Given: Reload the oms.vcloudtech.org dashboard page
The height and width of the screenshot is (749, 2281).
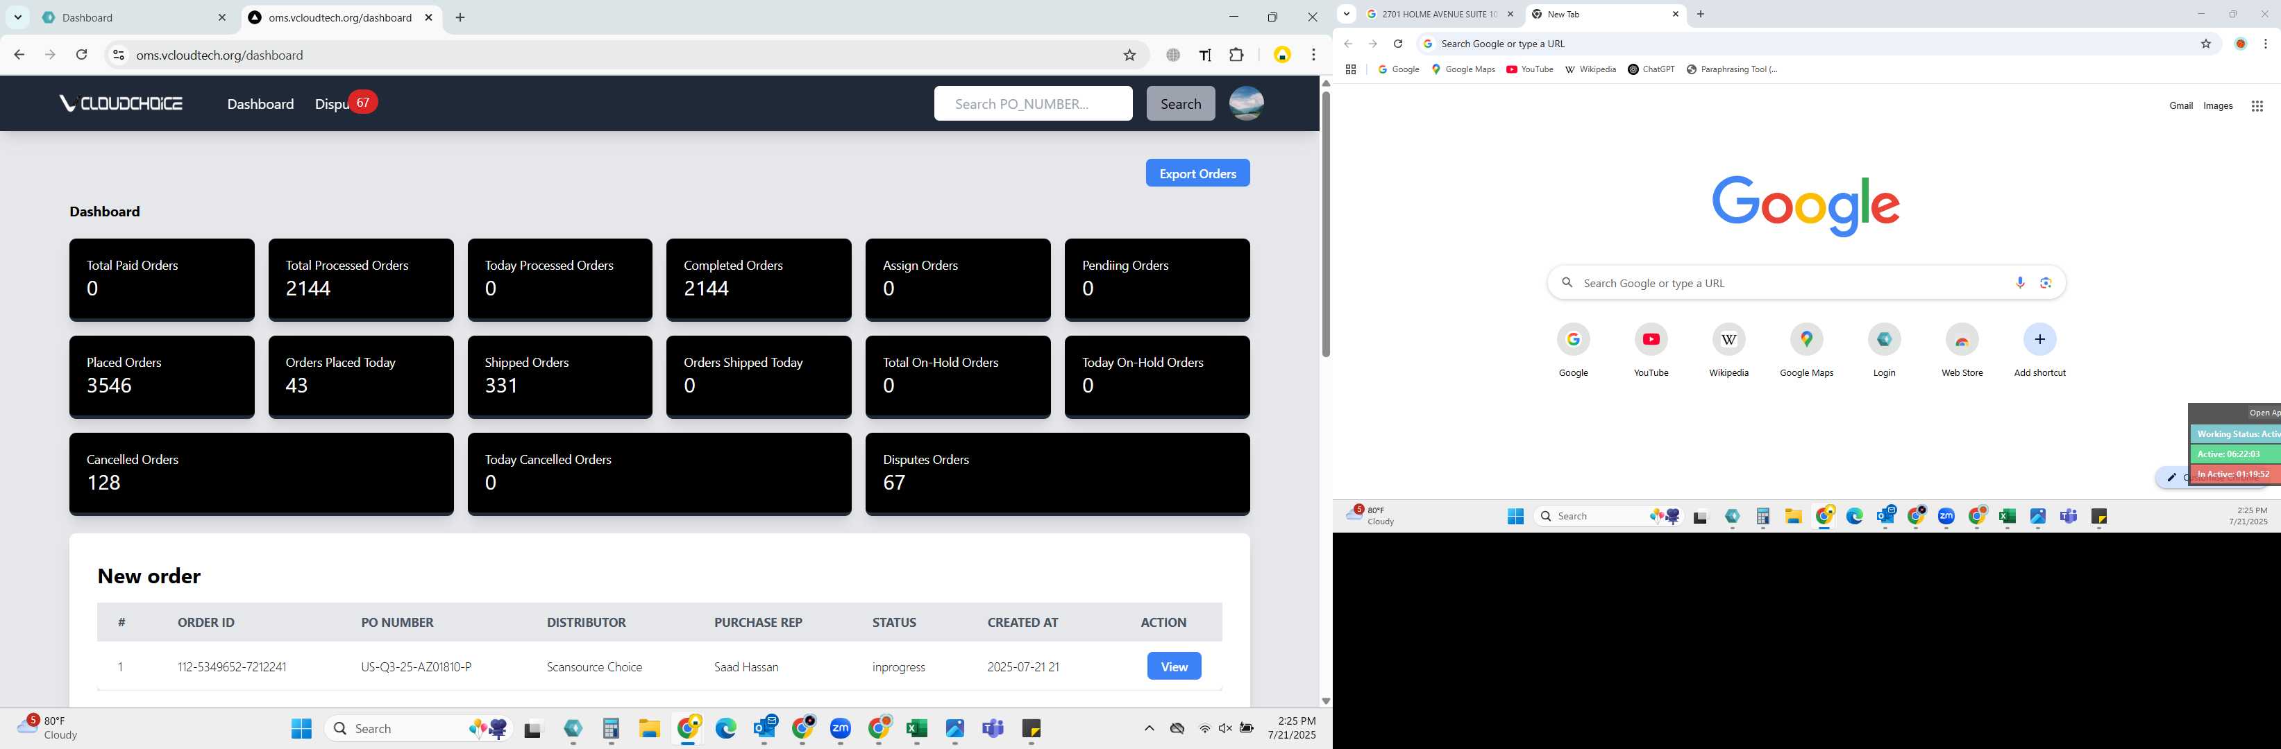Looking at the screenshot, I should click(81, 55).
